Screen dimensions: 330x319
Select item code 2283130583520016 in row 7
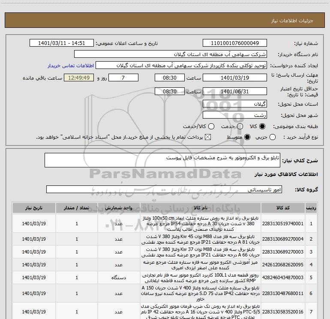point(283,312)
